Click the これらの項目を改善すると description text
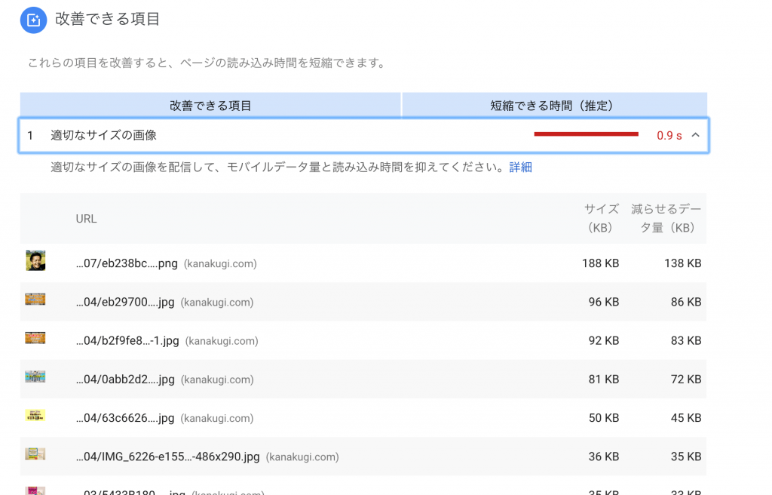 tap(208, 63)
